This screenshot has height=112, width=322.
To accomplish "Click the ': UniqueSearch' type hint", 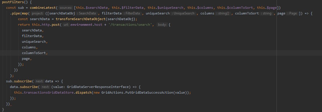I will pos(183,14).
